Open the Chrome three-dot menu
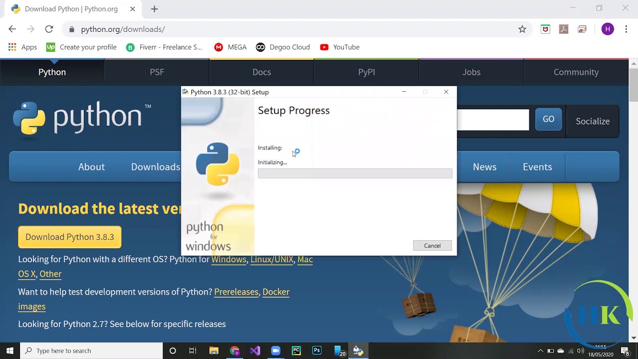638x359 pixels. pos(626,29)
